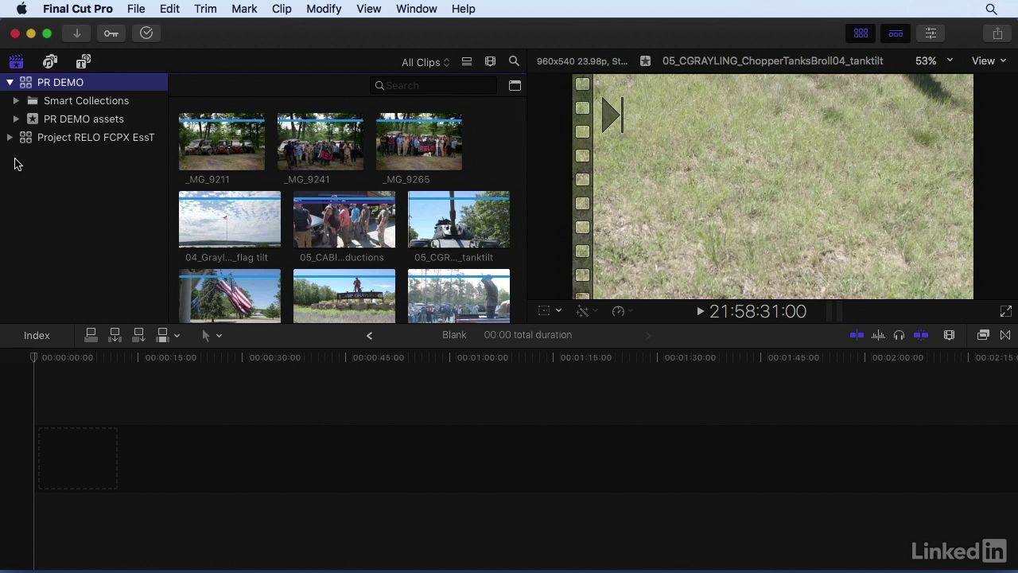Open the Edit menu

pos(169,9)
